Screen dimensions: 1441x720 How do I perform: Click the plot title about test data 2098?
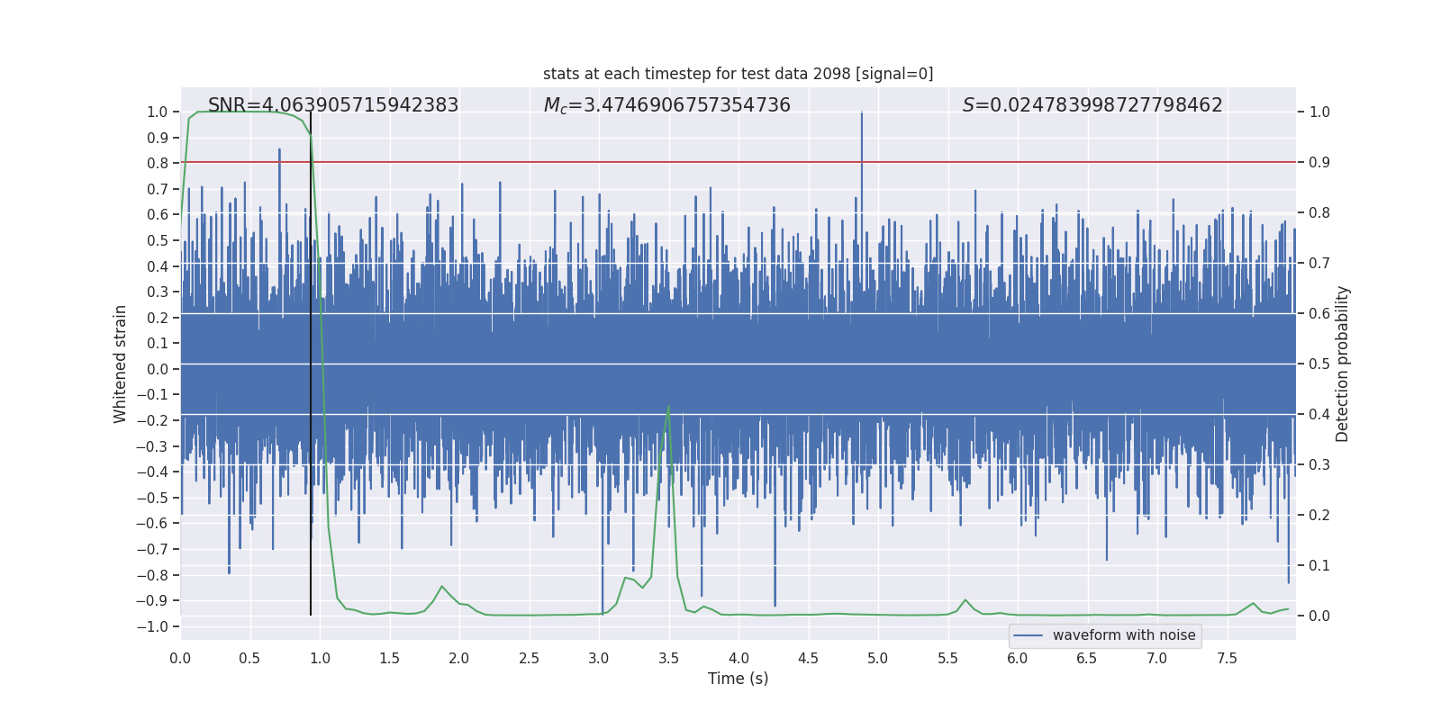coord(738,74)
